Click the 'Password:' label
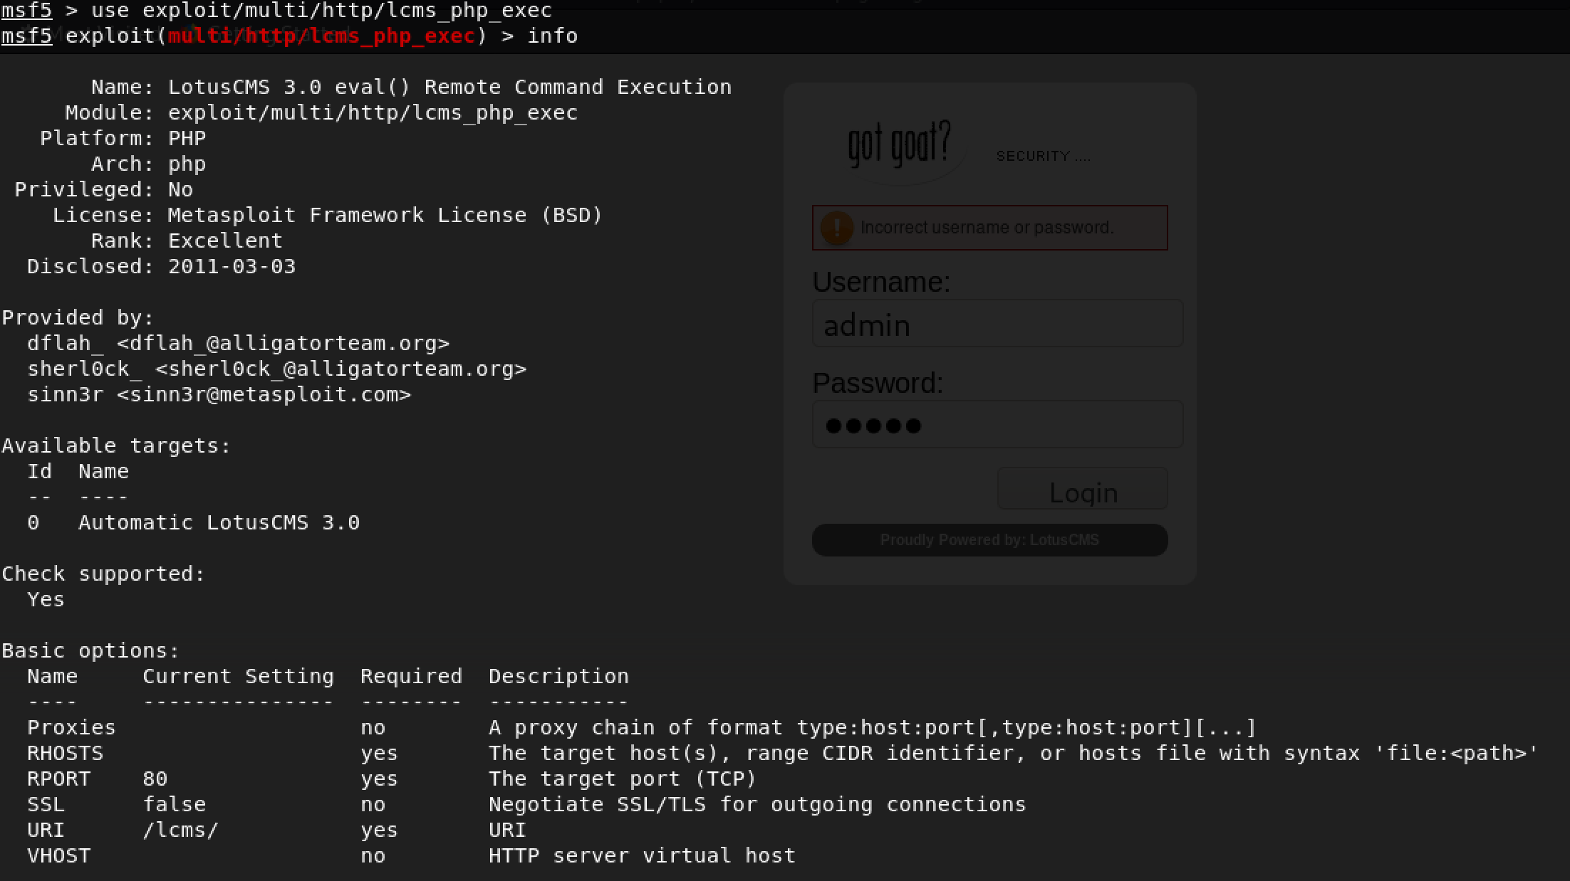The height and width of the screenshot is (881, 1570). (x=878, y=384)
